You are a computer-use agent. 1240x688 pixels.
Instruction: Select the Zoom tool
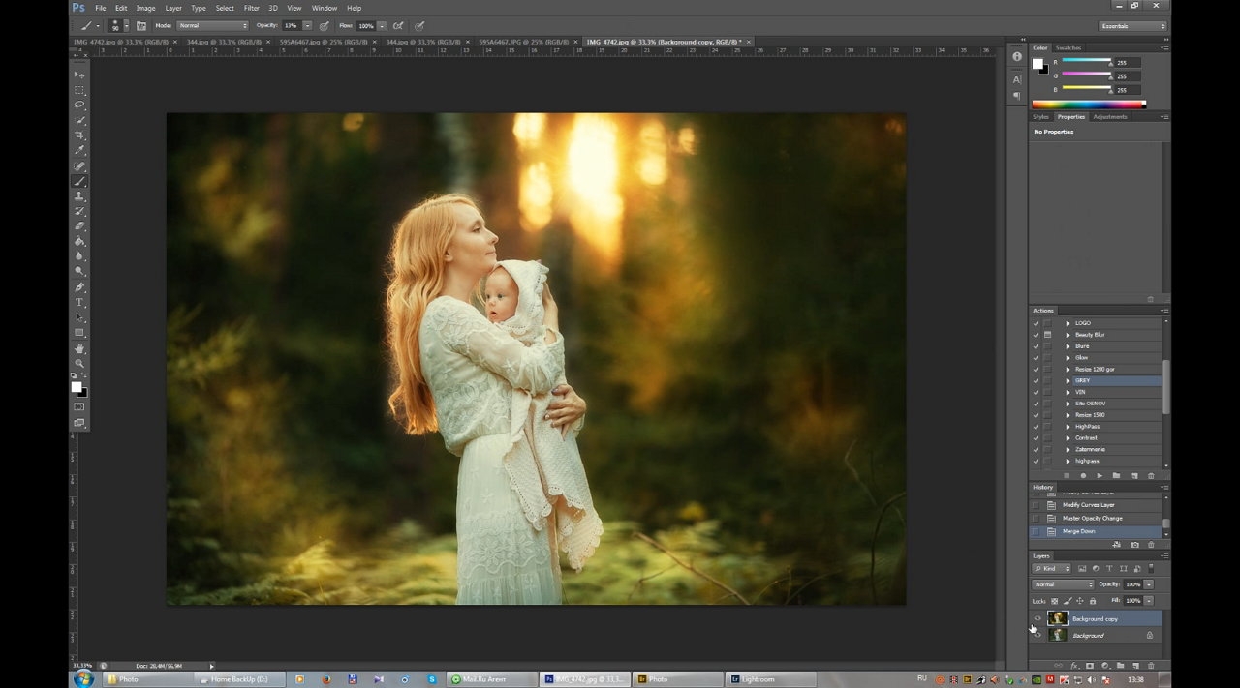[79, 364]
